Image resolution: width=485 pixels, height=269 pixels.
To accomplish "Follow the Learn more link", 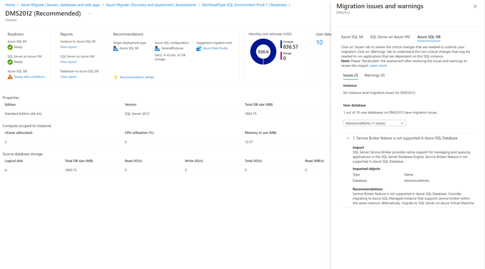I will 378,66.
